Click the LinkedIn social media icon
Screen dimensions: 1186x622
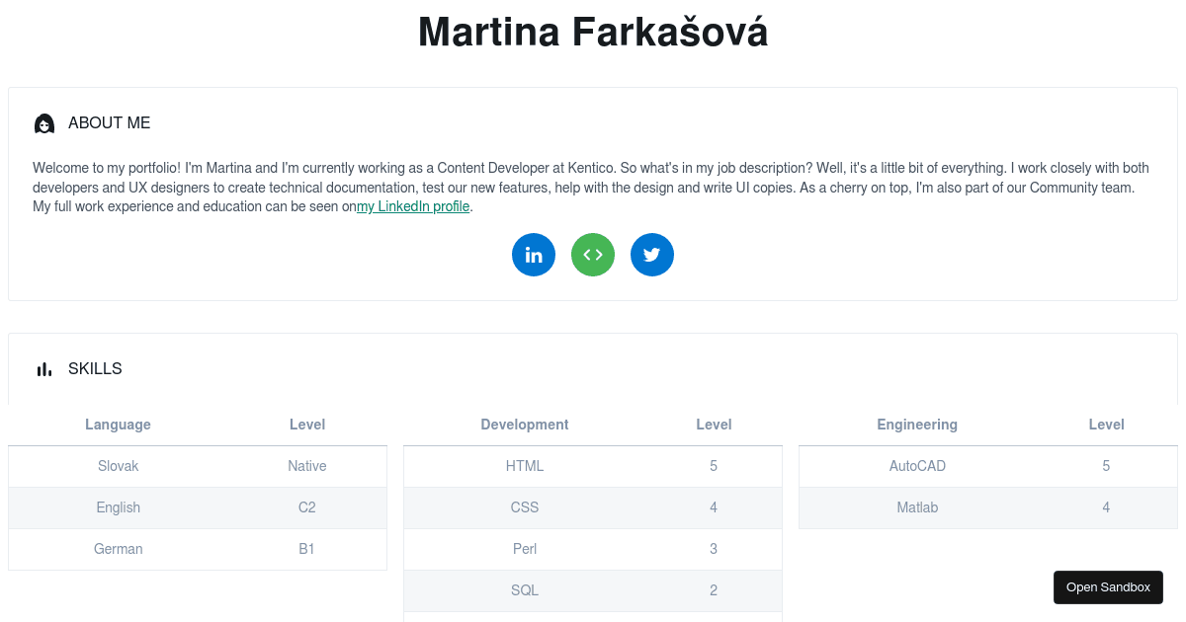tap(534, 255)
